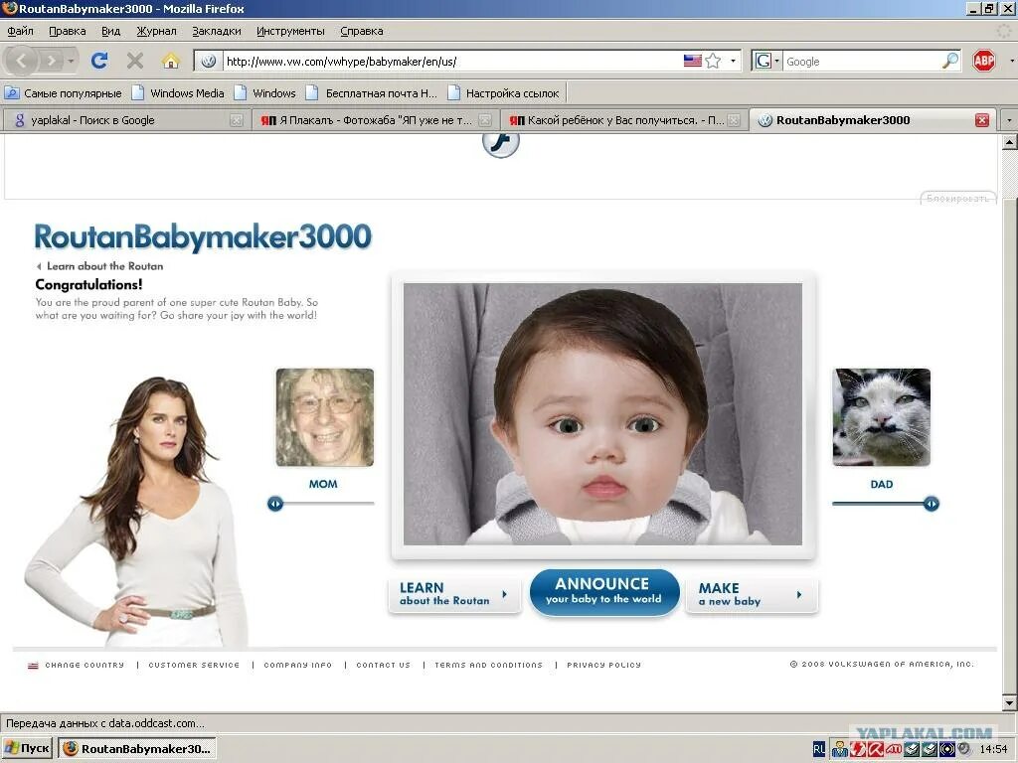Viewport: 1018px width, 763px height.
Task: Open the Пуск start menu
Action: pyautogui.click(x=26, y=749)
